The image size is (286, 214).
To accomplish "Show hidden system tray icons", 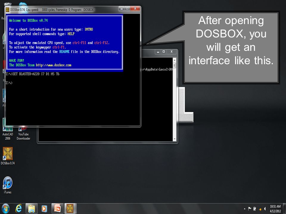I will 245,209.
